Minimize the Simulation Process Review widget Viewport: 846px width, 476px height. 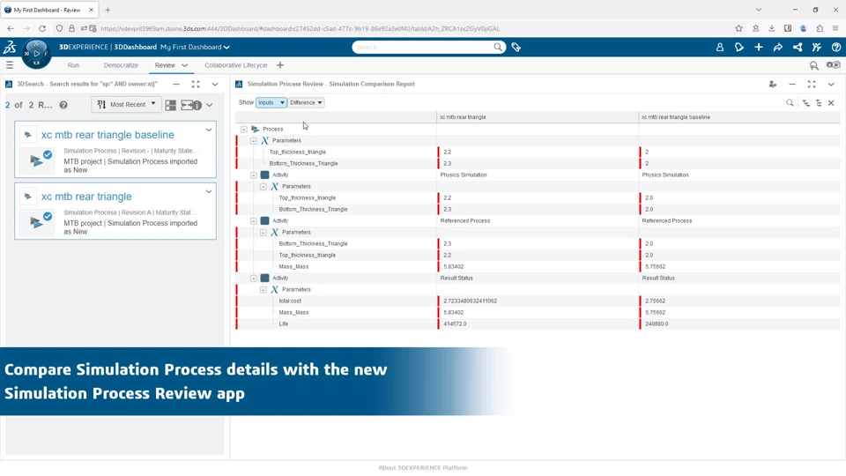click(x=792, y=85)
